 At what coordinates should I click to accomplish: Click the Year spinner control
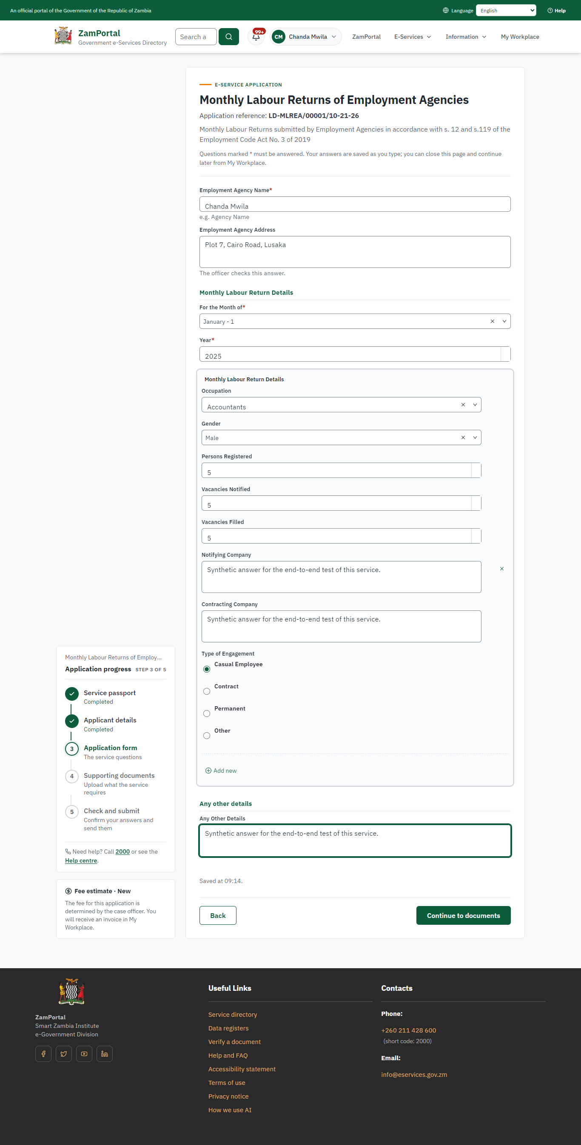[506, 354]
